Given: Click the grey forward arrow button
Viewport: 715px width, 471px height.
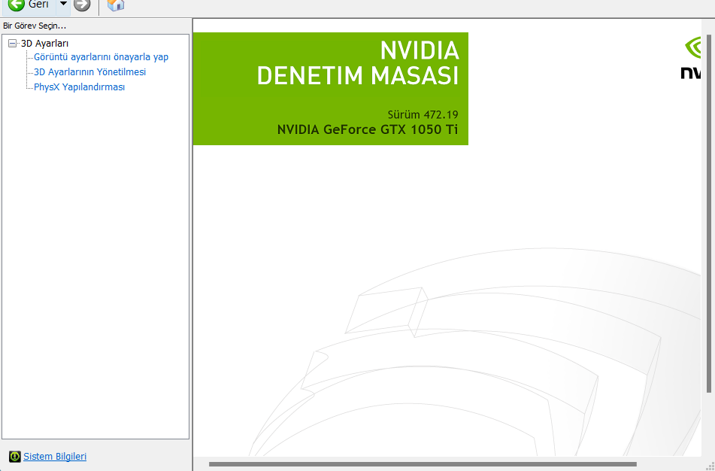Looking at the screenshot, I should coord(82,5).
